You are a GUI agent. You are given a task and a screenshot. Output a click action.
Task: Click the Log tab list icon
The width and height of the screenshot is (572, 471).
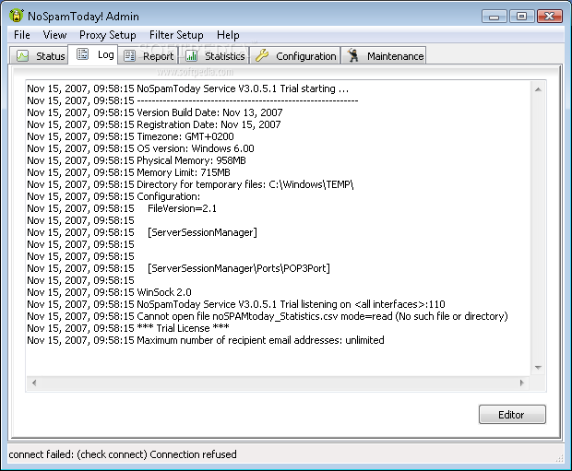click(82, 54)
